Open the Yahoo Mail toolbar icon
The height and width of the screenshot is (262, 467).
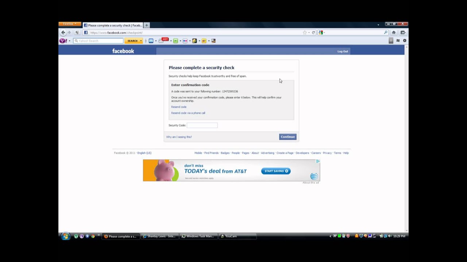(151, 41)
